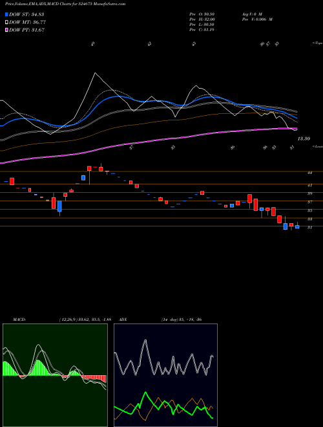Click the last blue candlestick near price 31
The height and width of the screenshot is (427, 323).
[297, 226]
